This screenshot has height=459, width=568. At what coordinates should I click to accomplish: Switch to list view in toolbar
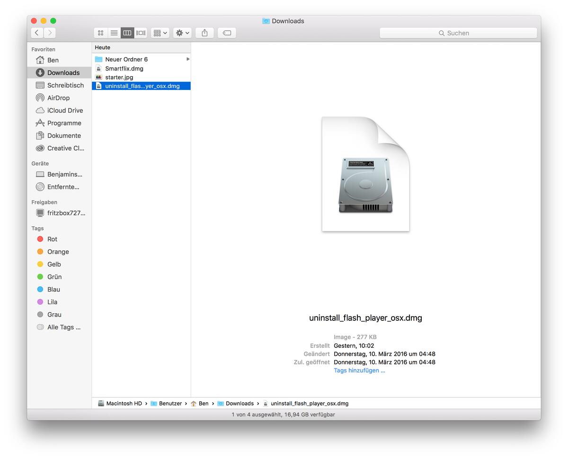tap(114, 33)
